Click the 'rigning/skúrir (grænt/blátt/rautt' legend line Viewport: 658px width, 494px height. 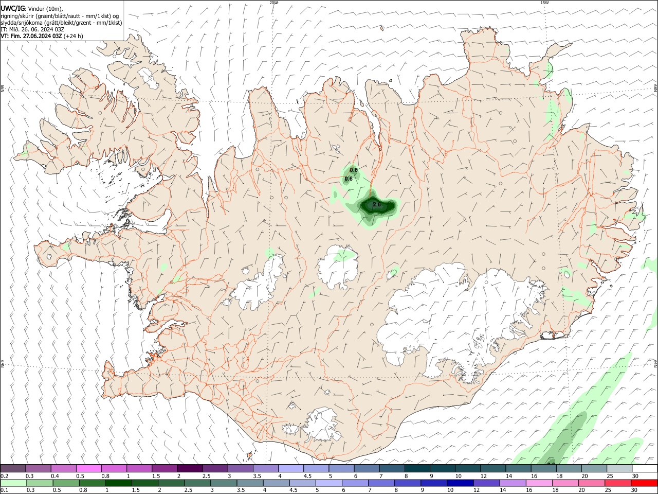[60, 15]
